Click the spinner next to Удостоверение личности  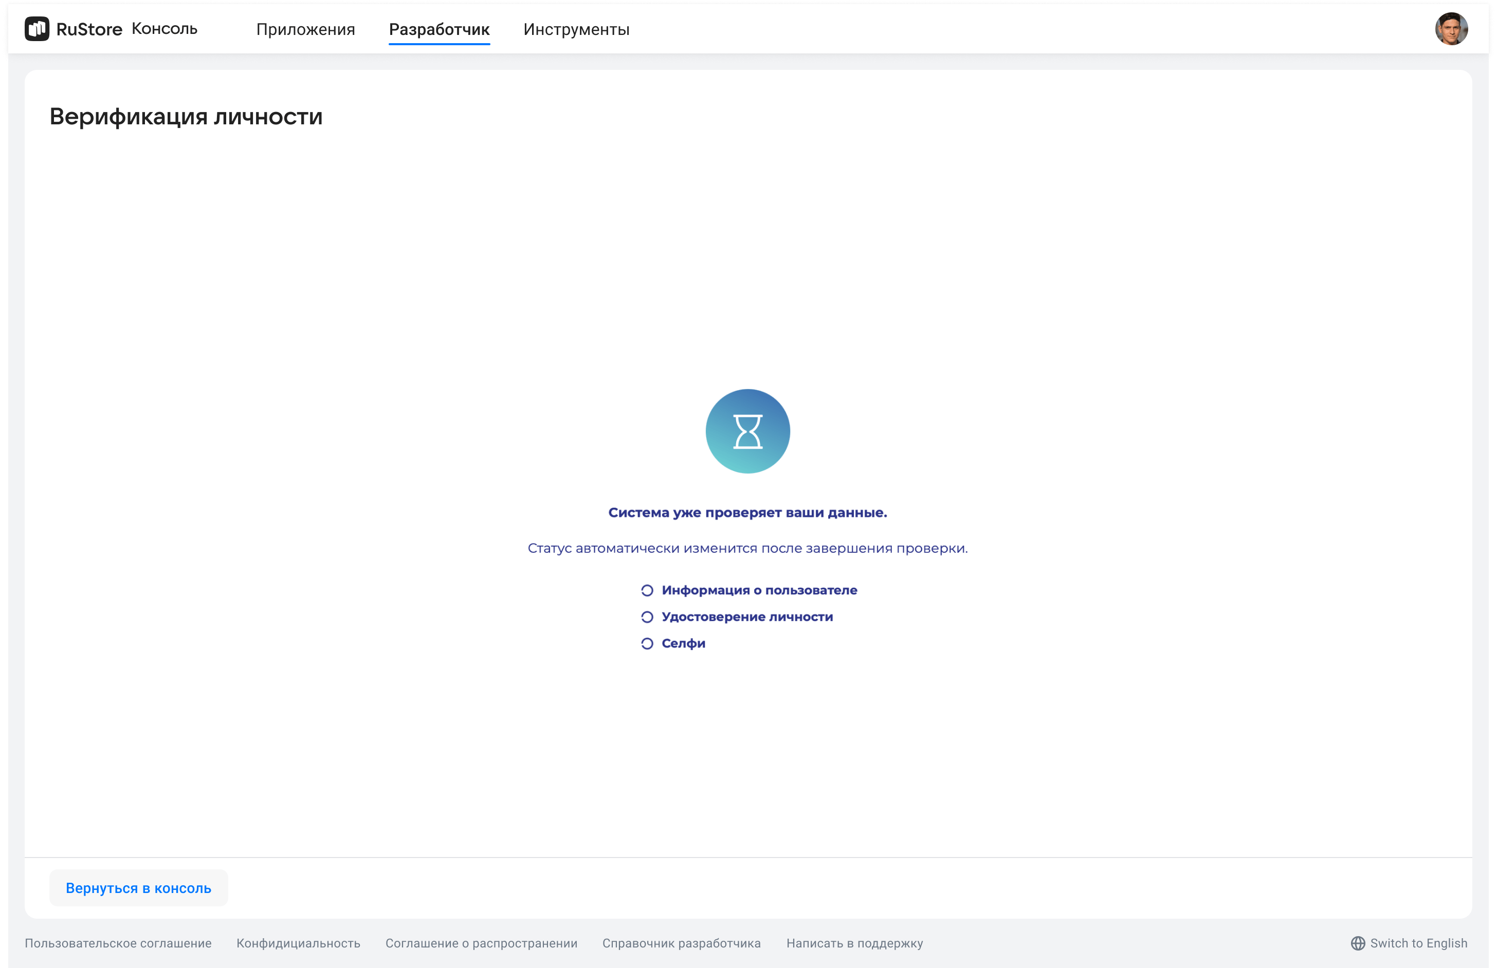click(647, 617)
